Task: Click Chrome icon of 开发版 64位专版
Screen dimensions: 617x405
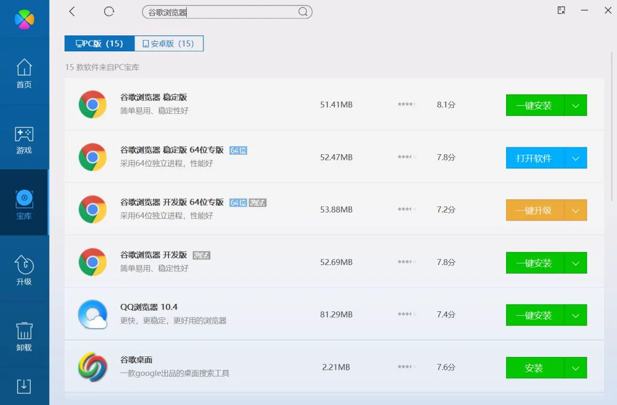Action: (x=93, y=210)
